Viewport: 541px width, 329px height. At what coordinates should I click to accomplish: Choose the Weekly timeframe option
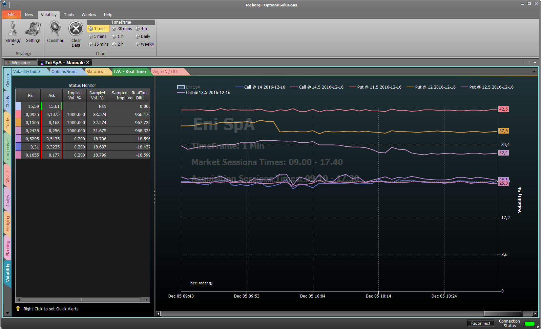pos(145,44)
